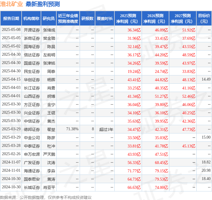Click 开源证券 institution cell
Screen dimensions: 212x200
[32, 30]
